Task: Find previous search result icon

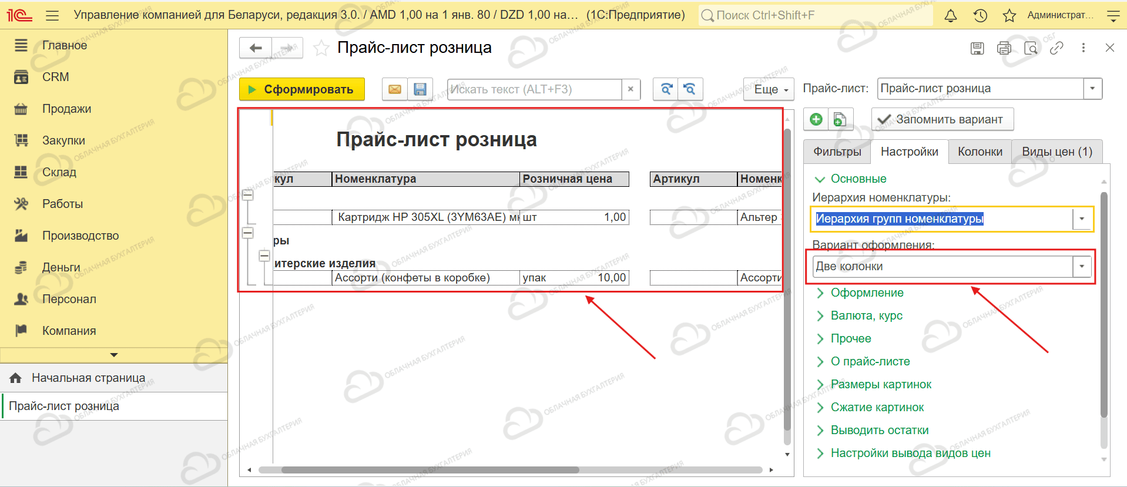Action: (690, 89)
